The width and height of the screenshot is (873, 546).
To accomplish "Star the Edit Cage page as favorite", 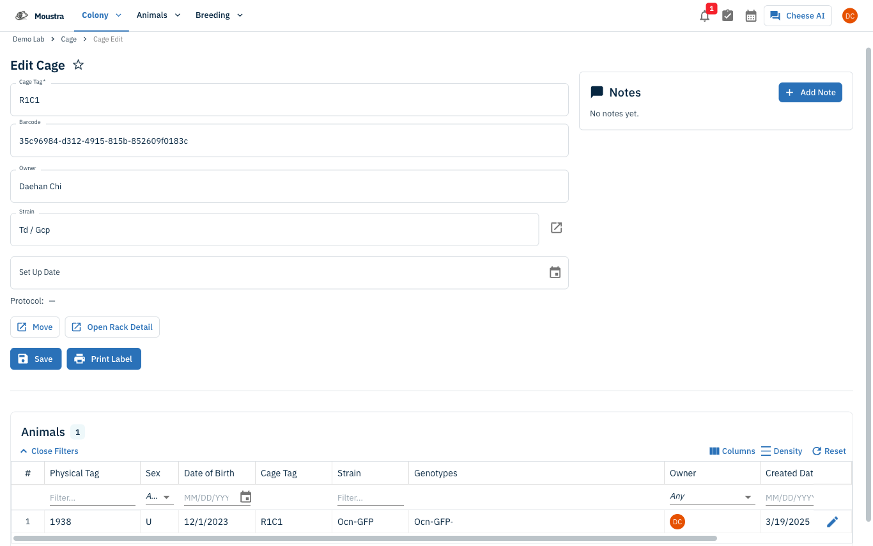I will click(x=78, y=65).
